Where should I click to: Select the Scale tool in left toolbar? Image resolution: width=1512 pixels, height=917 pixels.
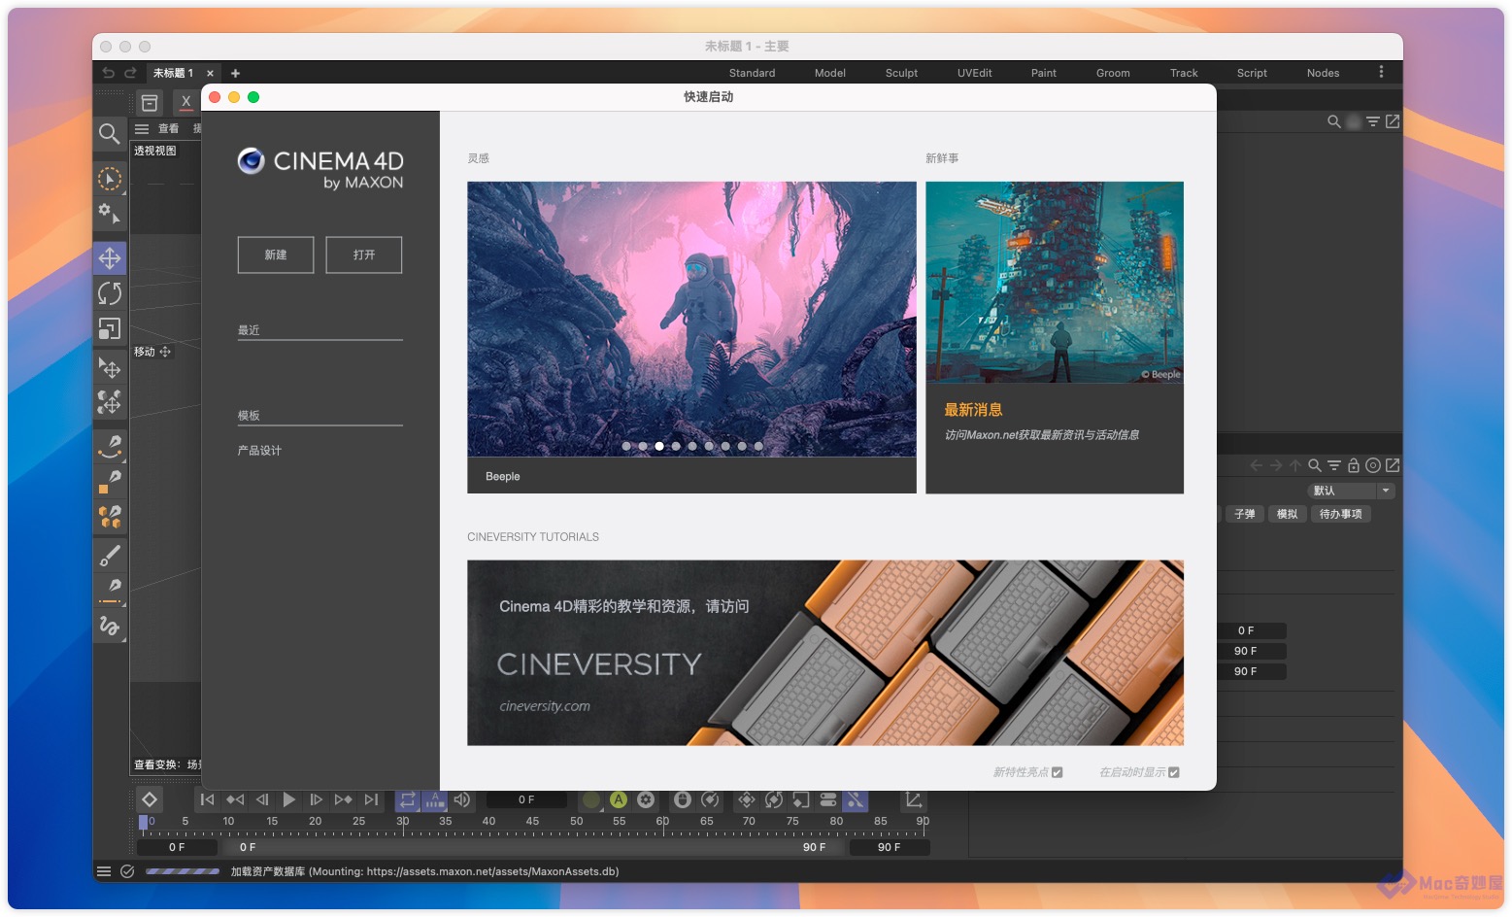click(x=110, y=329)
